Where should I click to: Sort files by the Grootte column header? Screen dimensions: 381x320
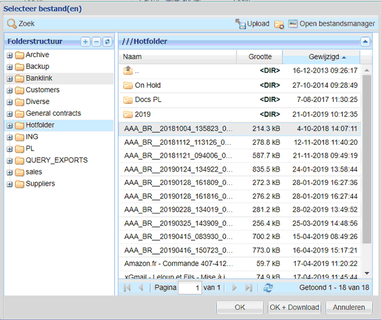pyautogui.click(x=260, y=56)
